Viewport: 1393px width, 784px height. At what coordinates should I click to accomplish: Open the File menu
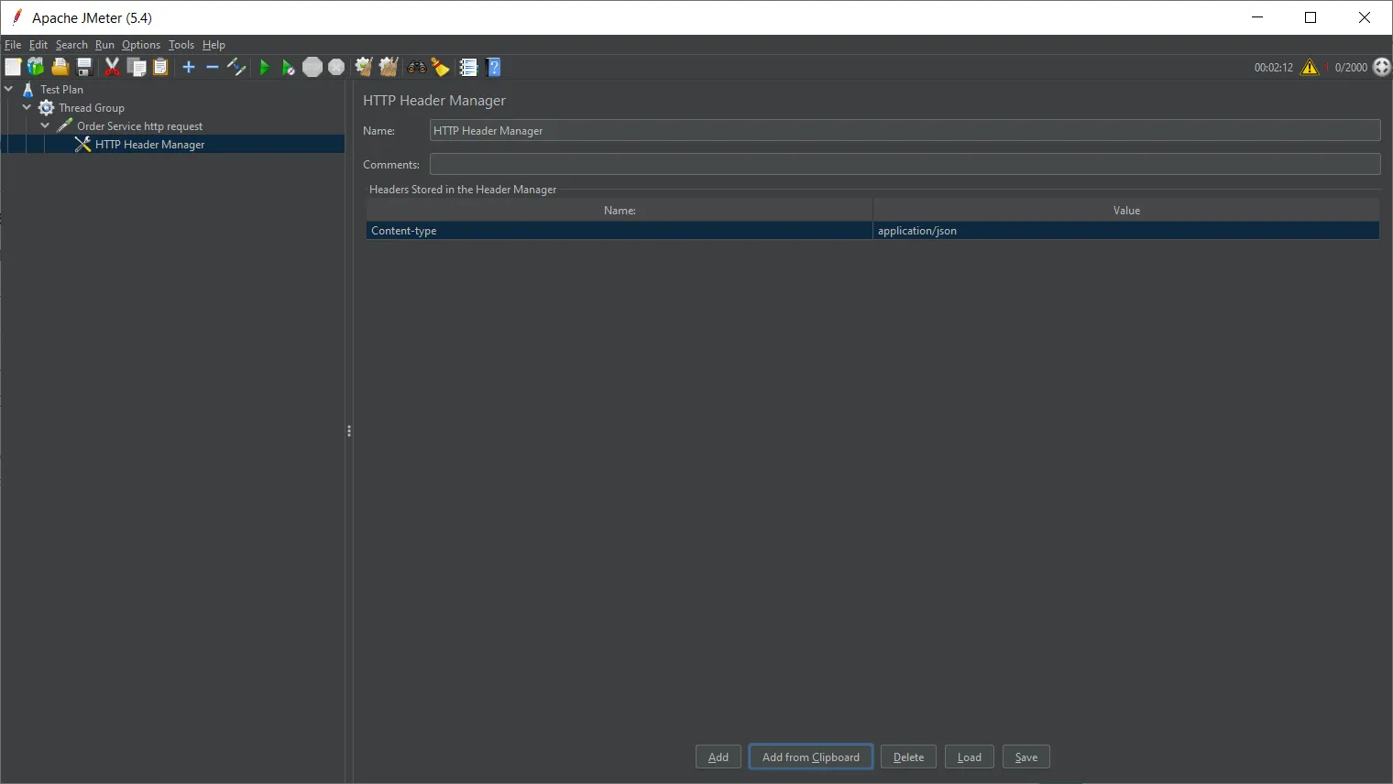13,45
